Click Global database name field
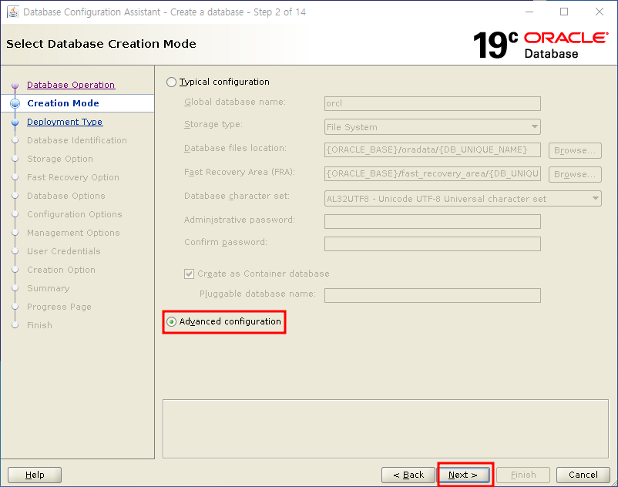The image size is (618, 487). point(432,103)
